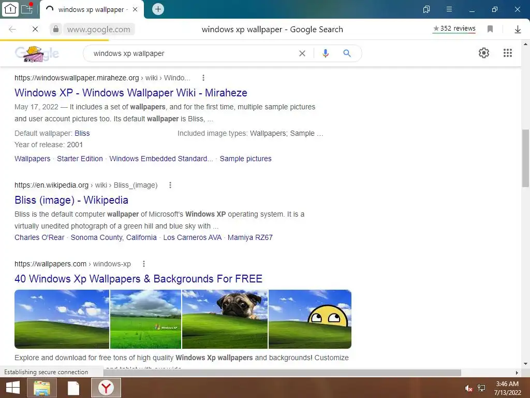Stop page loading with the X button
Screen dimensions: 530x398
35,30
